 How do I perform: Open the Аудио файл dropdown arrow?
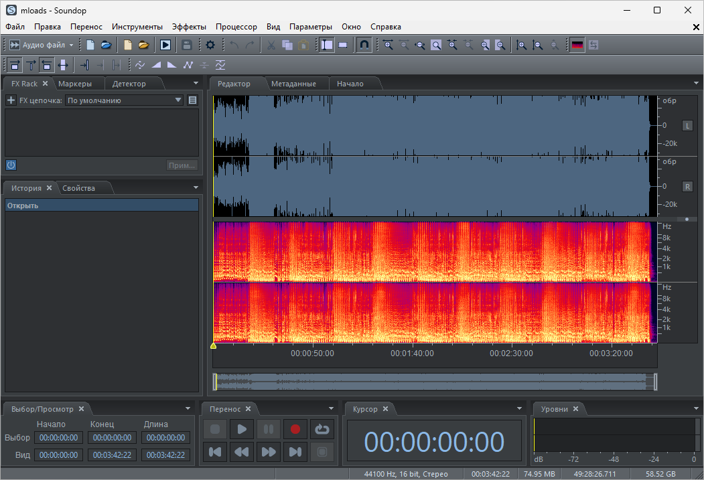pos(70,44)
